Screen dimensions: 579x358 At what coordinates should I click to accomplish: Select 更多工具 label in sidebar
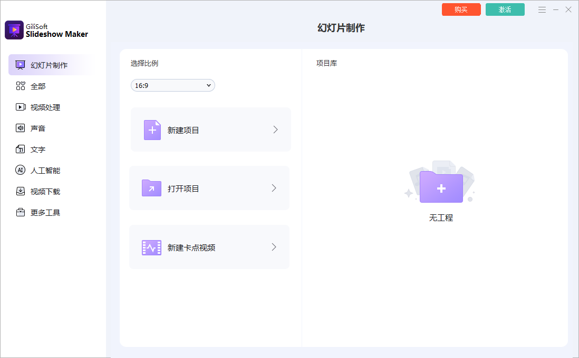45,212
